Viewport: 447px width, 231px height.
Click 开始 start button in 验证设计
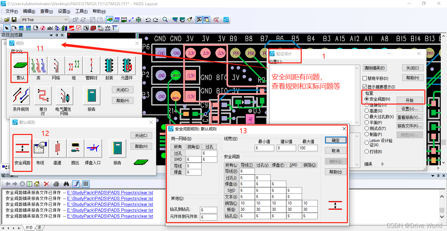(410, 100)
